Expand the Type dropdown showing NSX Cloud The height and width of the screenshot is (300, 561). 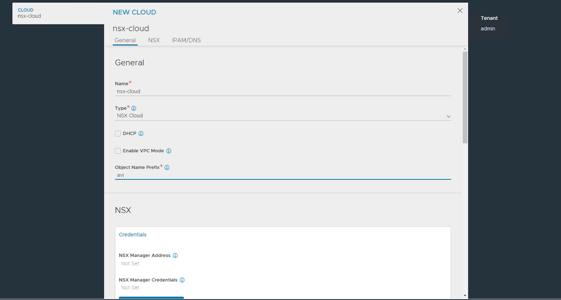[x=283, y=116]
